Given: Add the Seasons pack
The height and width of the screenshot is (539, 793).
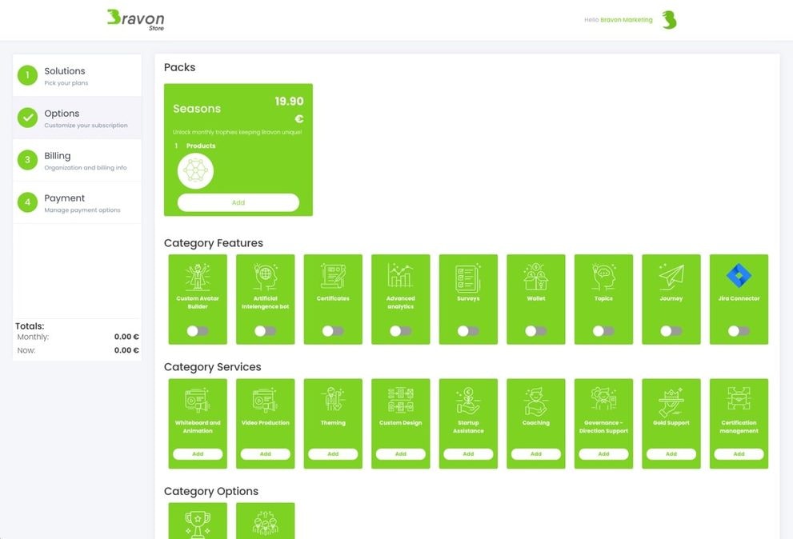Looking at the screenshot, I should point(238,203).
